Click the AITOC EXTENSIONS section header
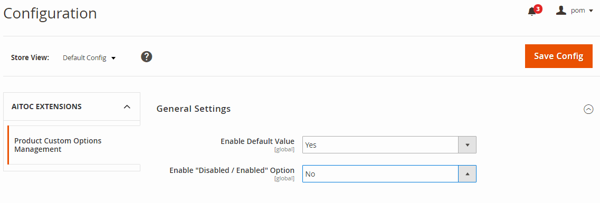This screenshot has height=203, width=600. [72, 107]
